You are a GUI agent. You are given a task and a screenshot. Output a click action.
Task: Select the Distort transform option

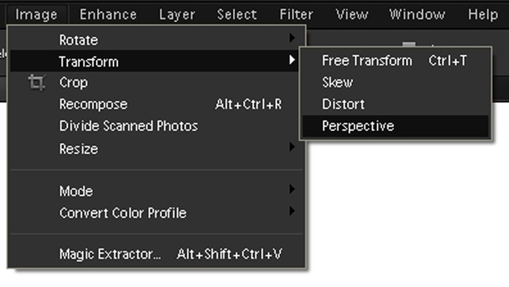pos(343,104)
